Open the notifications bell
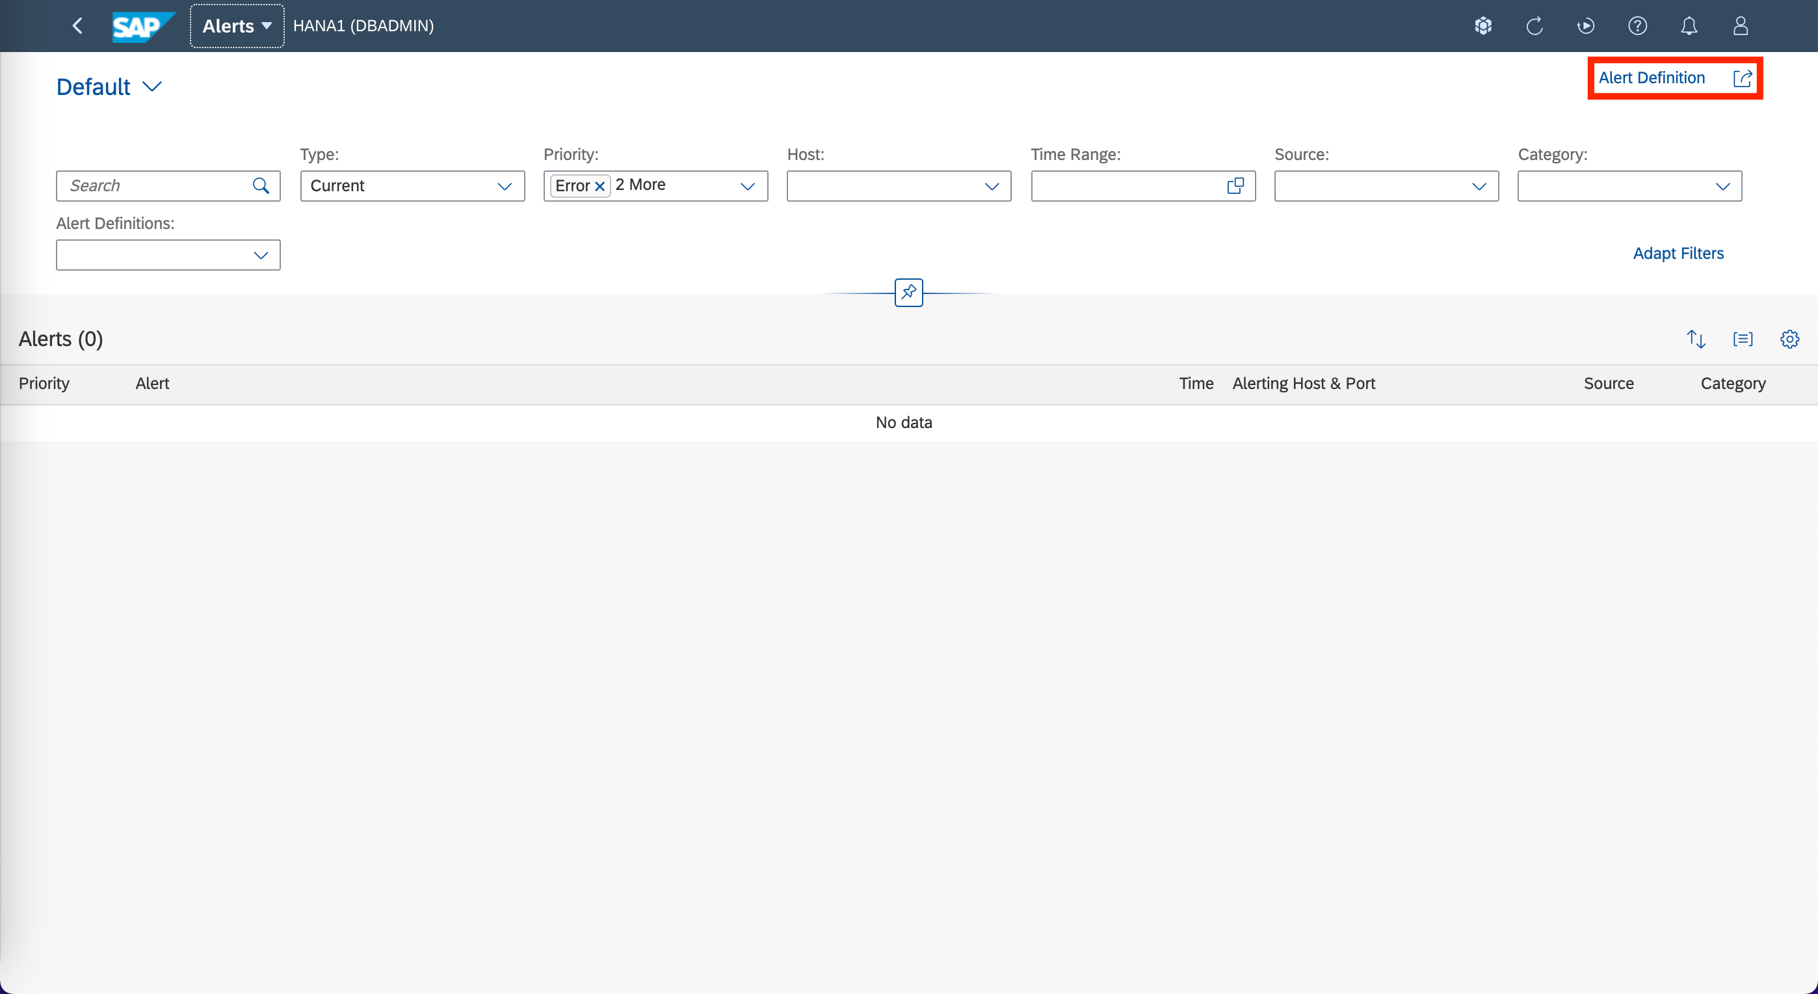Screen dimensions: 1818x994 click(x=1689, y=26)
